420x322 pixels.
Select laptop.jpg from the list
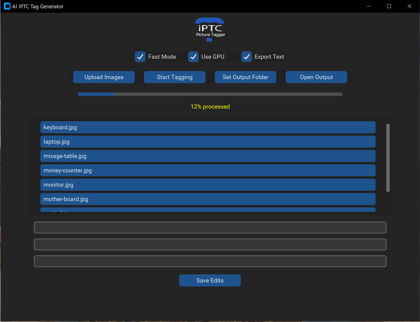(x=208, y=142)
